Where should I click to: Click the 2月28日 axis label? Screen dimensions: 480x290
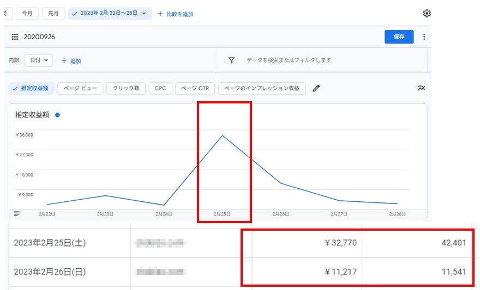(397, 214)
